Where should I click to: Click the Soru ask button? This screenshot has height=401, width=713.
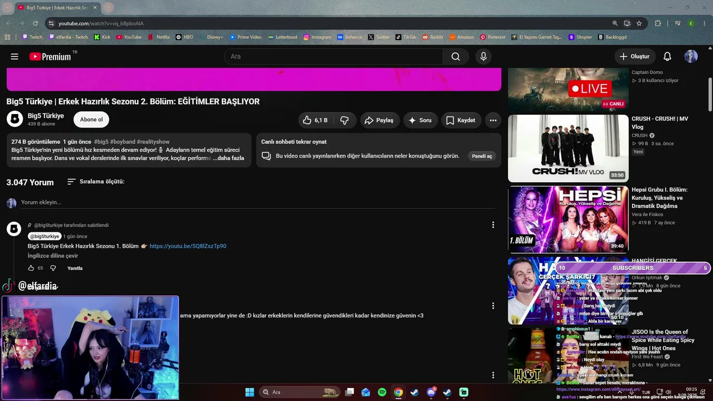(x=420, y=120)
